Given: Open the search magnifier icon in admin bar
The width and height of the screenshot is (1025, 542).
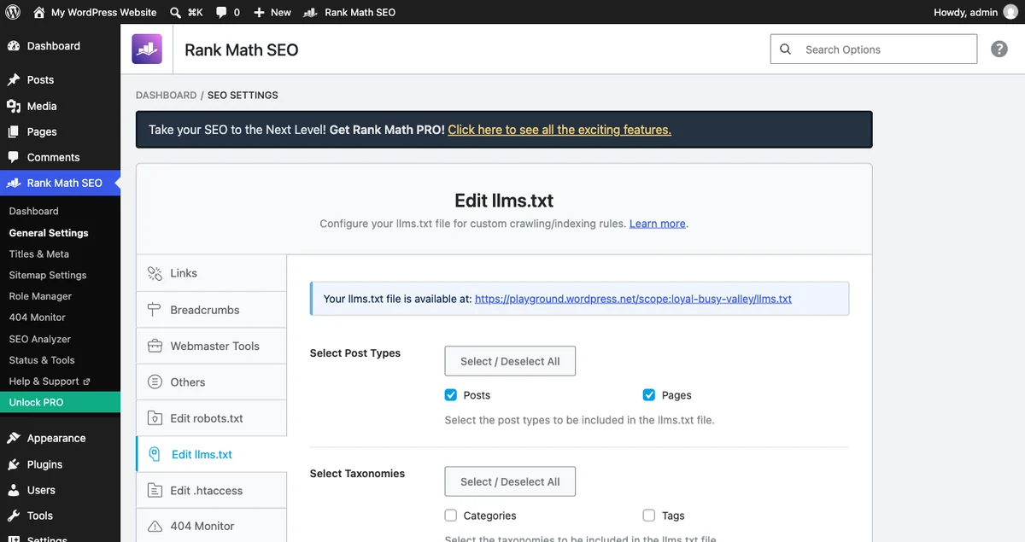Looking at the screenshot, I should [x=175, y=12].
